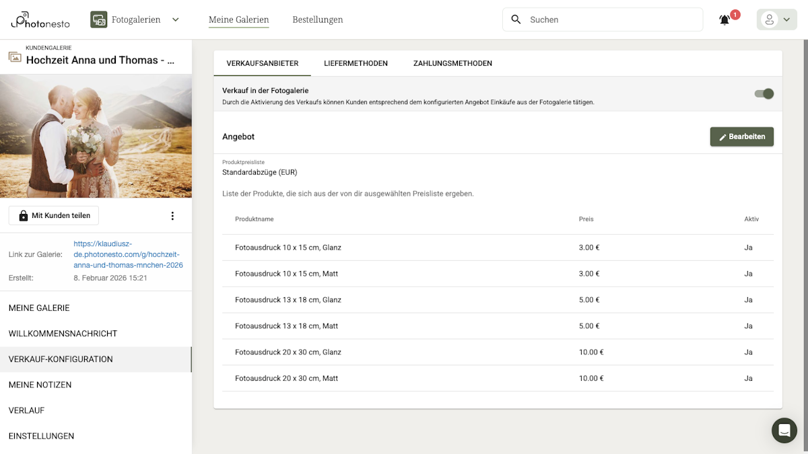Switch to the LIEFERMETHODEN tab
This screenshot has width=808, height=454.
tap(355, 63)
